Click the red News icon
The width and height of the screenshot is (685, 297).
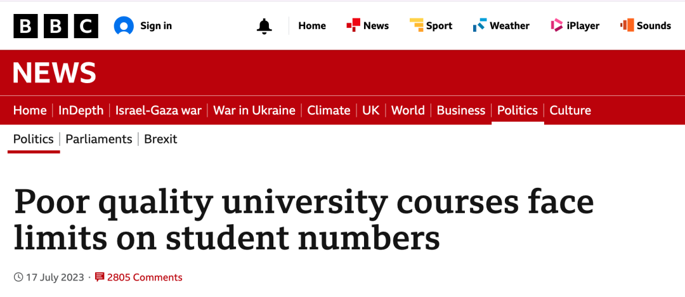[353, 25]
